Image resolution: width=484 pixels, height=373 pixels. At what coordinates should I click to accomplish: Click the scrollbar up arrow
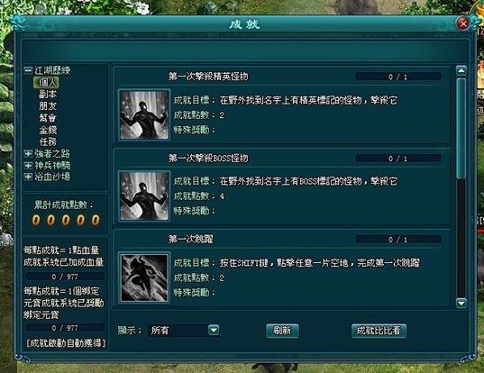[x=461, y=70]
